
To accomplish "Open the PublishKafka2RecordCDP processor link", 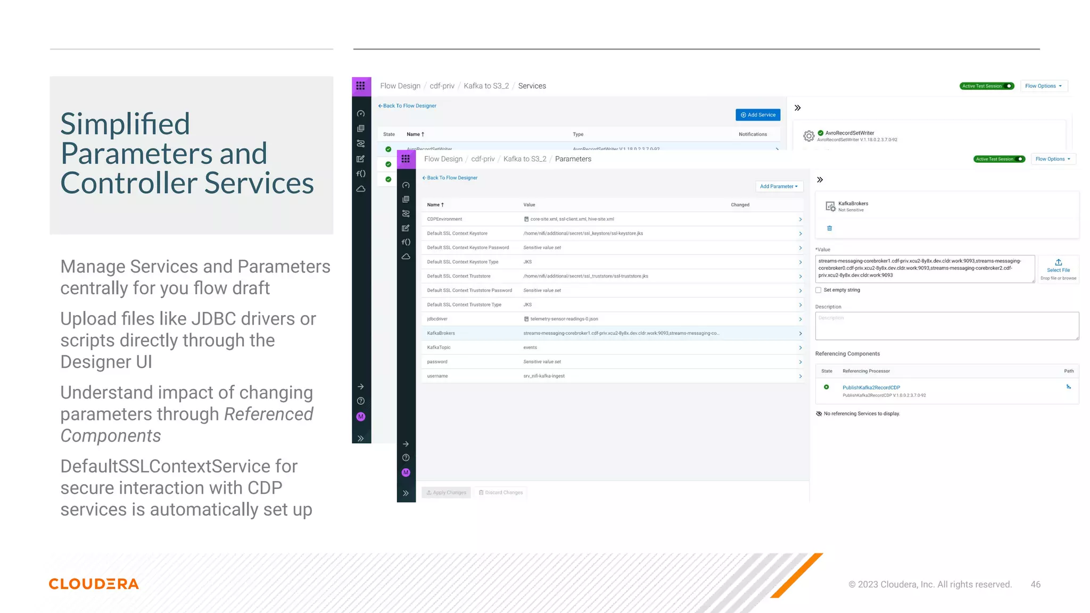I will point(871,387).
